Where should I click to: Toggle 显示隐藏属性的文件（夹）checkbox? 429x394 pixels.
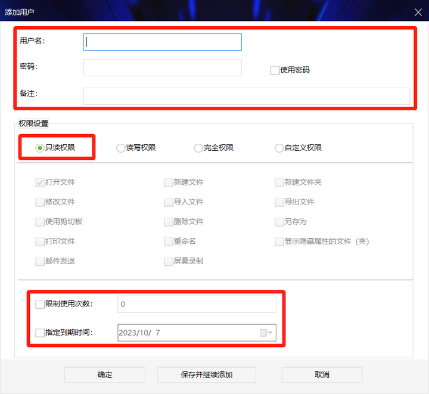tap(279, 241)
